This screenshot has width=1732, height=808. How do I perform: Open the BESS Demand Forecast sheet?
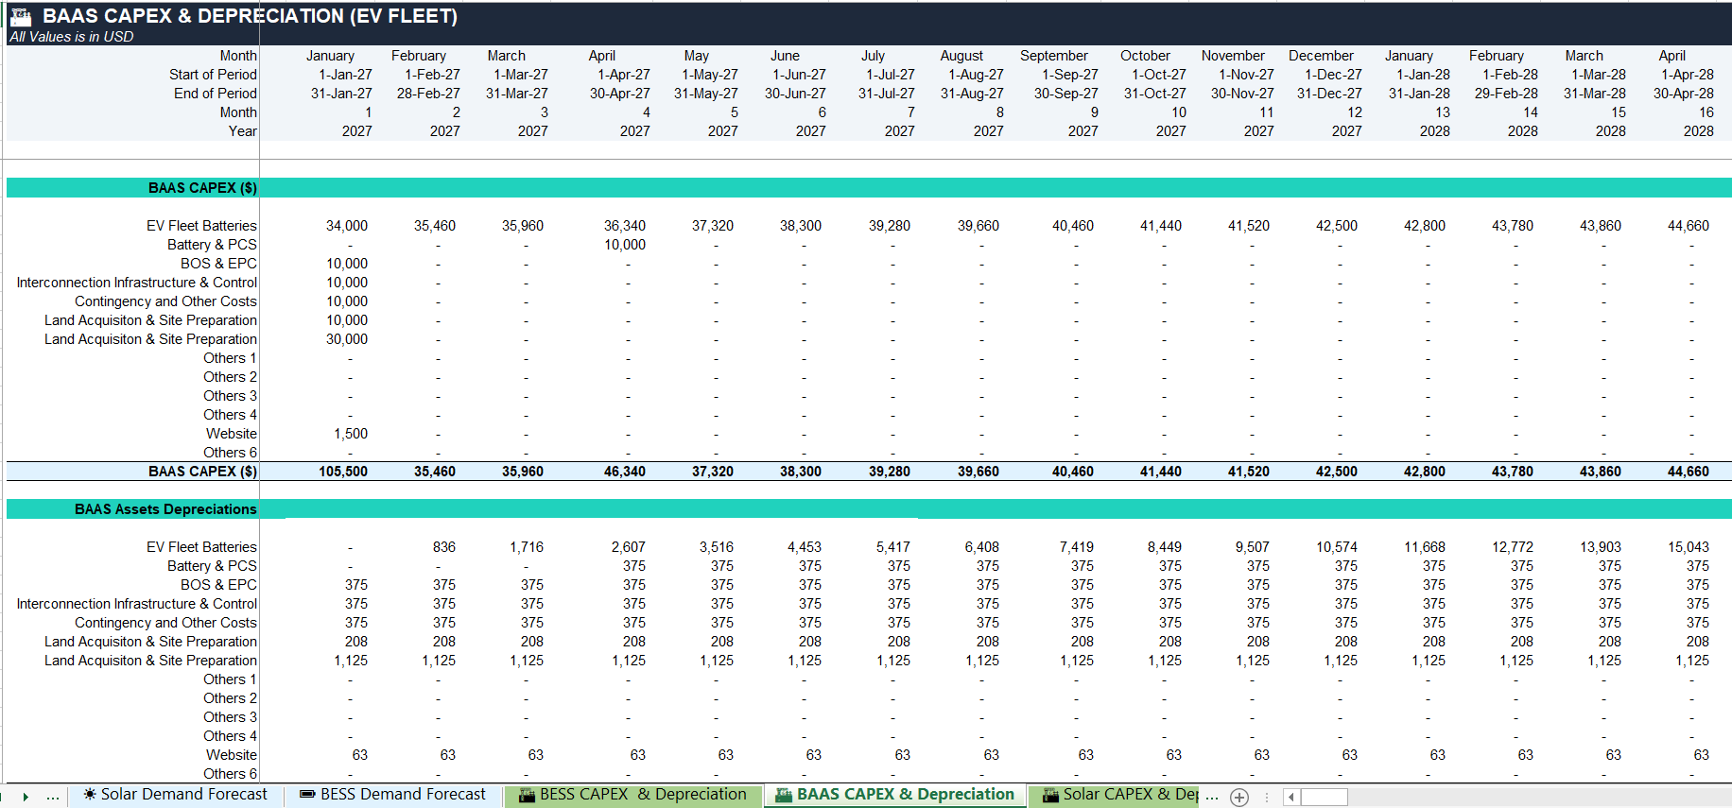(x=393, y=795)
